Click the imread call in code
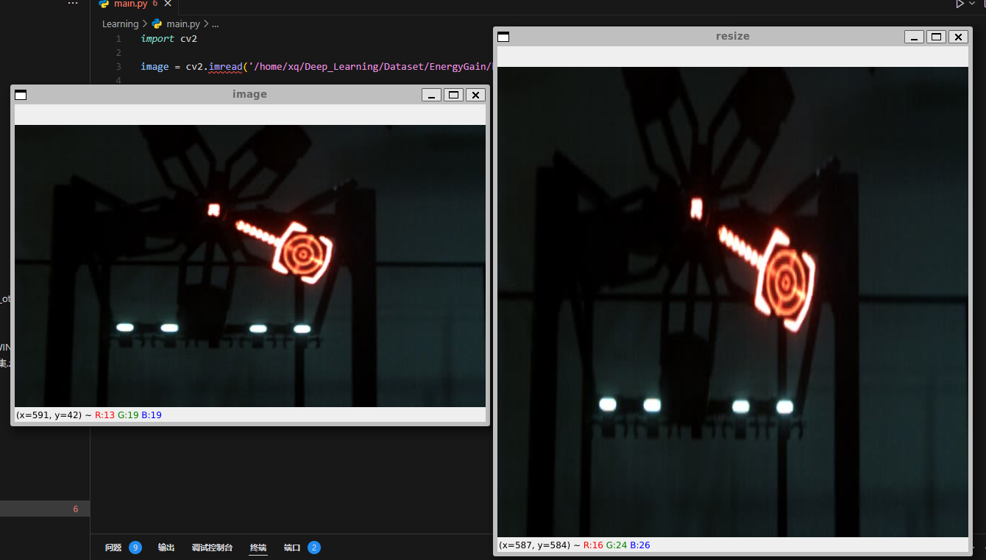Viewport: 986px width, 560px height. [x=225, y=67]
